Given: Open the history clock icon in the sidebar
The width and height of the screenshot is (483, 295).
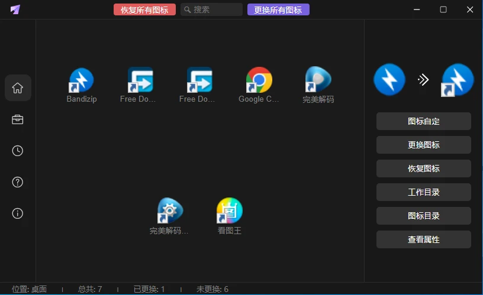Looking at the screenshot, I should (x=18, y=151).
